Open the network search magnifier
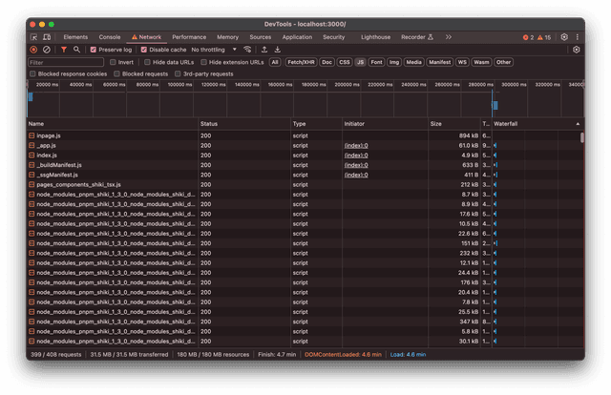The image size is (611, 395). pyautogui.click(x=76, y=49)
